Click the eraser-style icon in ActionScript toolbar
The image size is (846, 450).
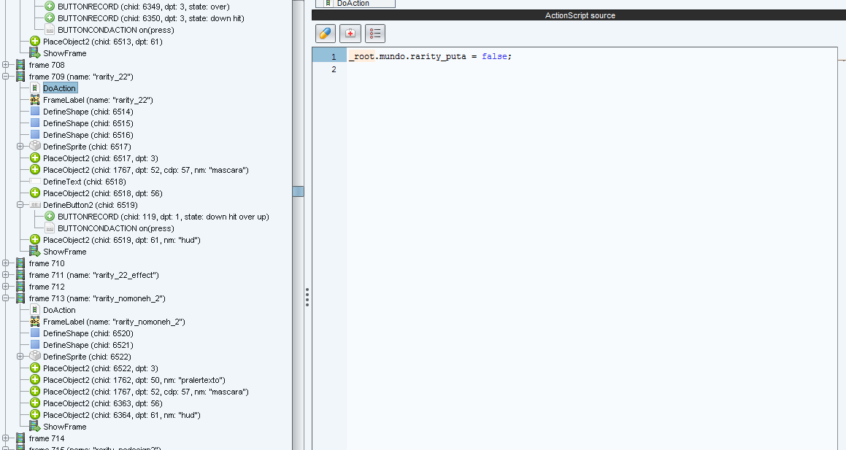point(326,34)
